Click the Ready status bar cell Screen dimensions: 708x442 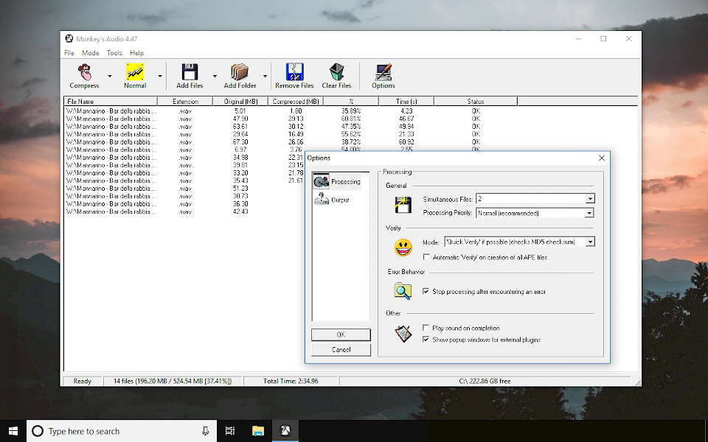point(82,381)
